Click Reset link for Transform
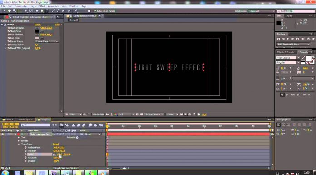 (56, 145)
